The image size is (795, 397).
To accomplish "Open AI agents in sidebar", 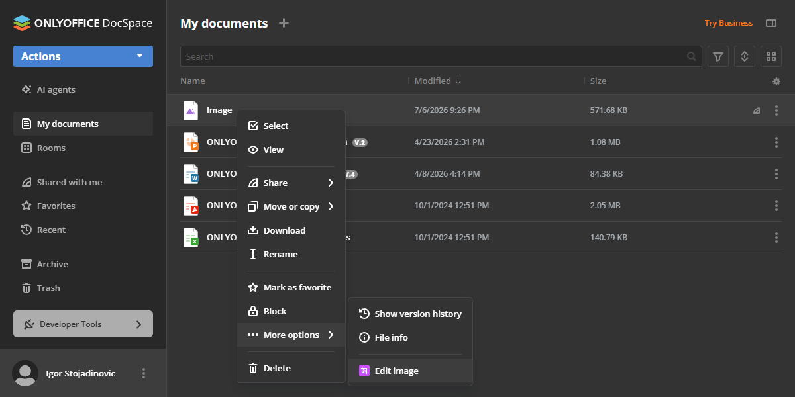I will click(x=83, y=89).
